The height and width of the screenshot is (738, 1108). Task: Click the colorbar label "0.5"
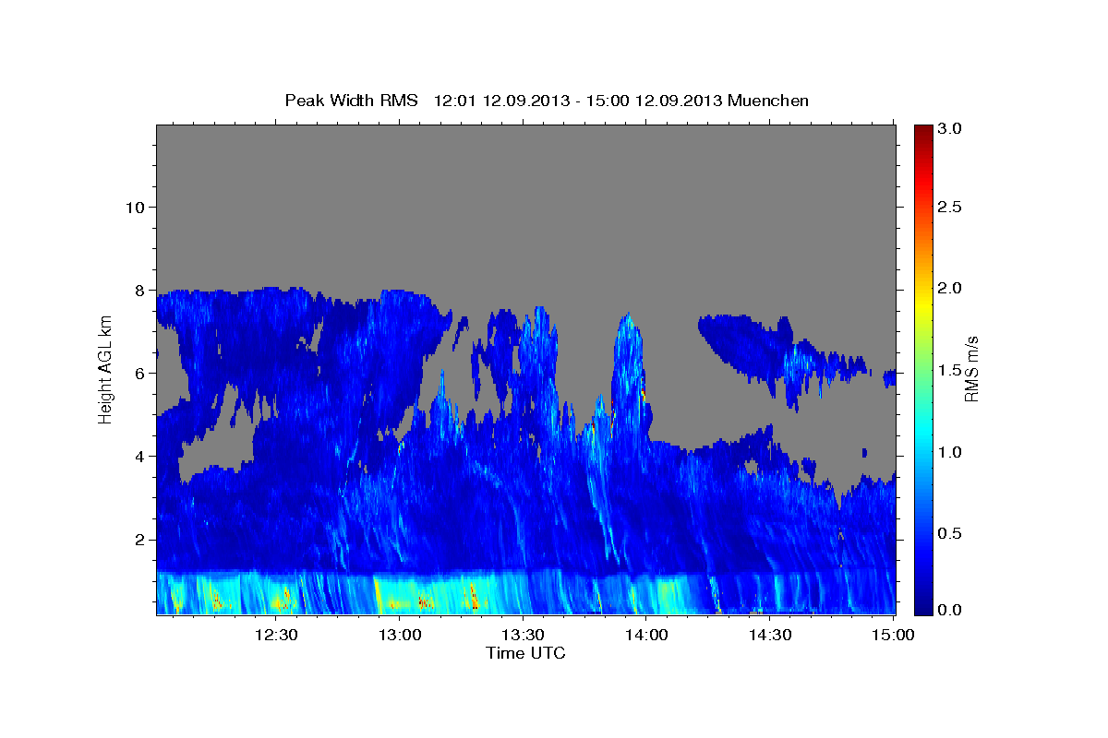(x=949, y=533)
